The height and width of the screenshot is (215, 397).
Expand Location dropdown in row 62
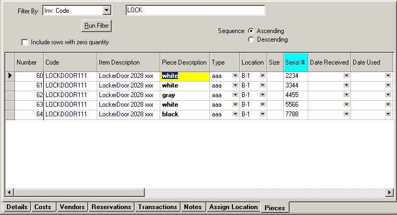click(x=262, y=95)
